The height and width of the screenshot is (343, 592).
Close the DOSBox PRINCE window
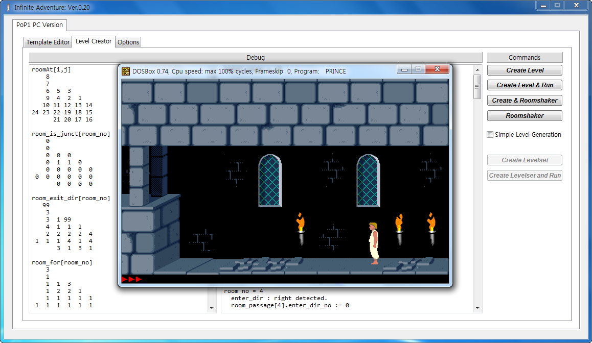(437, 69)
